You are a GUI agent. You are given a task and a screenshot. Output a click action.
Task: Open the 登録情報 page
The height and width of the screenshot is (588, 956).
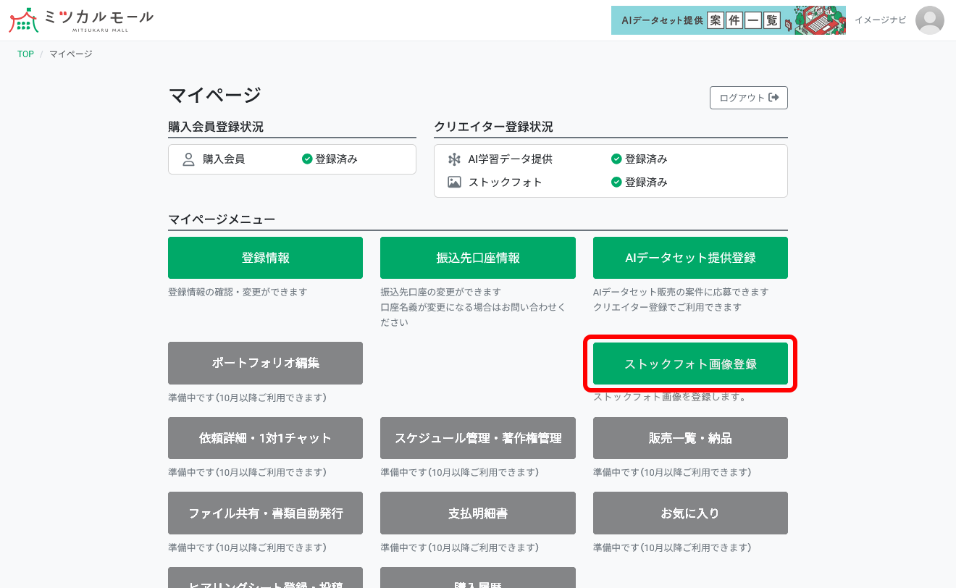click(265, 257)
